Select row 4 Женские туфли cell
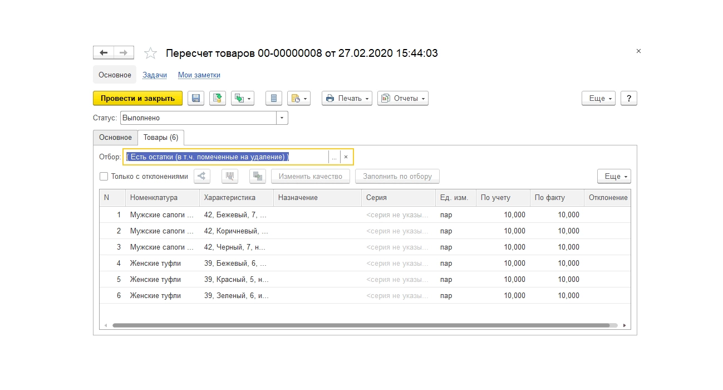 point(163,264)
